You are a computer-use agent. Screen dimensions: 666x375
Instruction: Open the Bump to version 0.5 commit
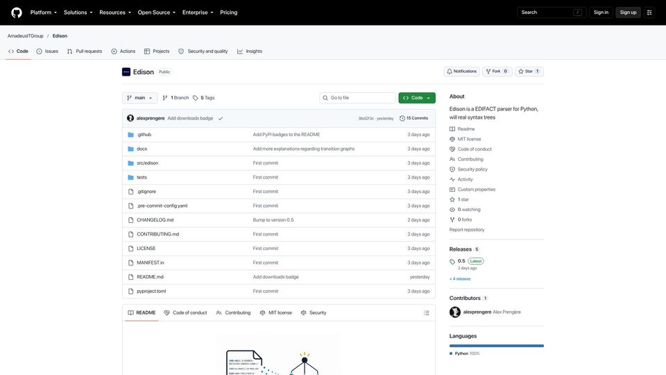pos(273,220)
